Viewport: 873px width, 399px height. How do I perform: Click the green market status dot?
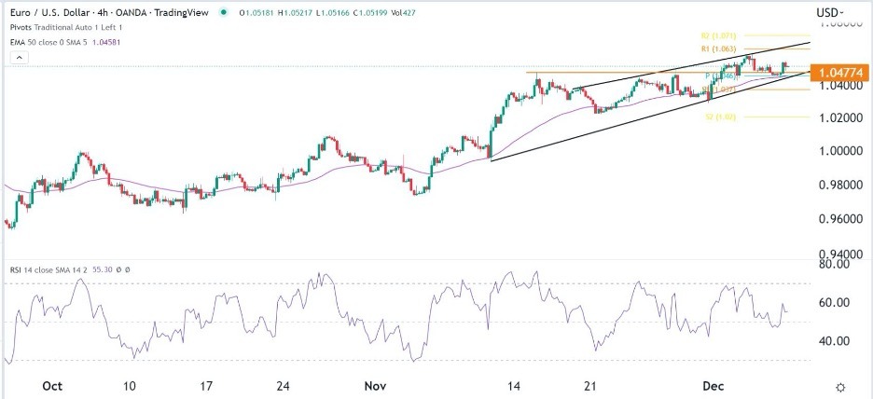pyautogui.click(x=223, y=13)
